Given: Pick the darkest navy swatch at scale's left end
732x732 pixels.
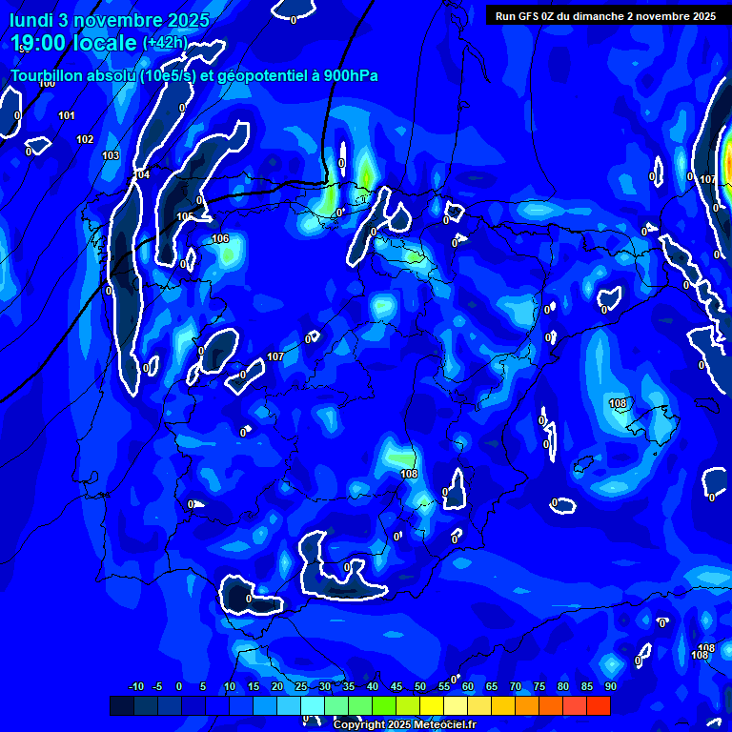Looking at the screenshot, I should tap(122, 705).
